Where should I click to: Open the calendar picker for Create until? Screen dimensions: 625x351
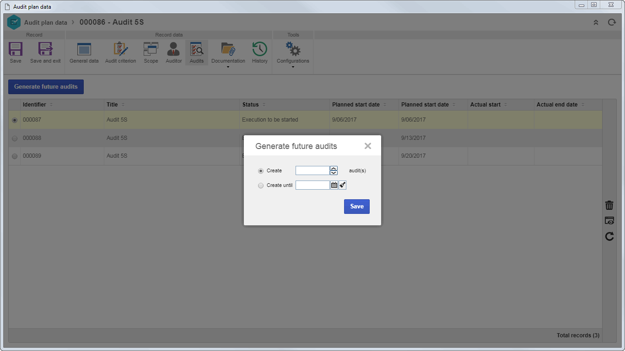(334, 185)
